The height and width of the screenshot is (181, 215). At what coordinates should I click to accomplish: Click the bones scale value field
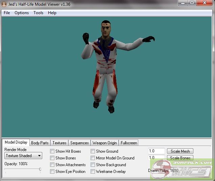[x=156, y=158]
